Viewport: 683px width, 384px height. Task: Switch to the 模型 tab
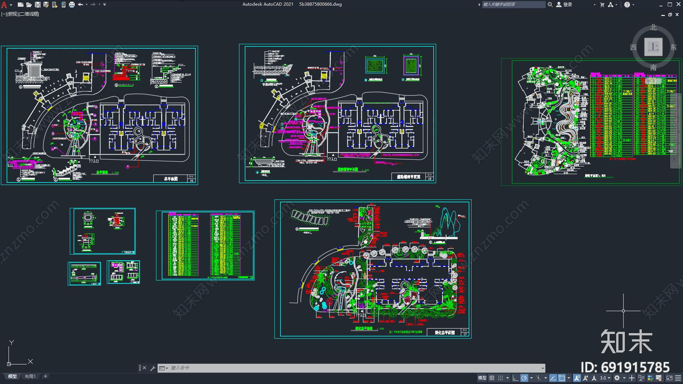tap(12, 376)
